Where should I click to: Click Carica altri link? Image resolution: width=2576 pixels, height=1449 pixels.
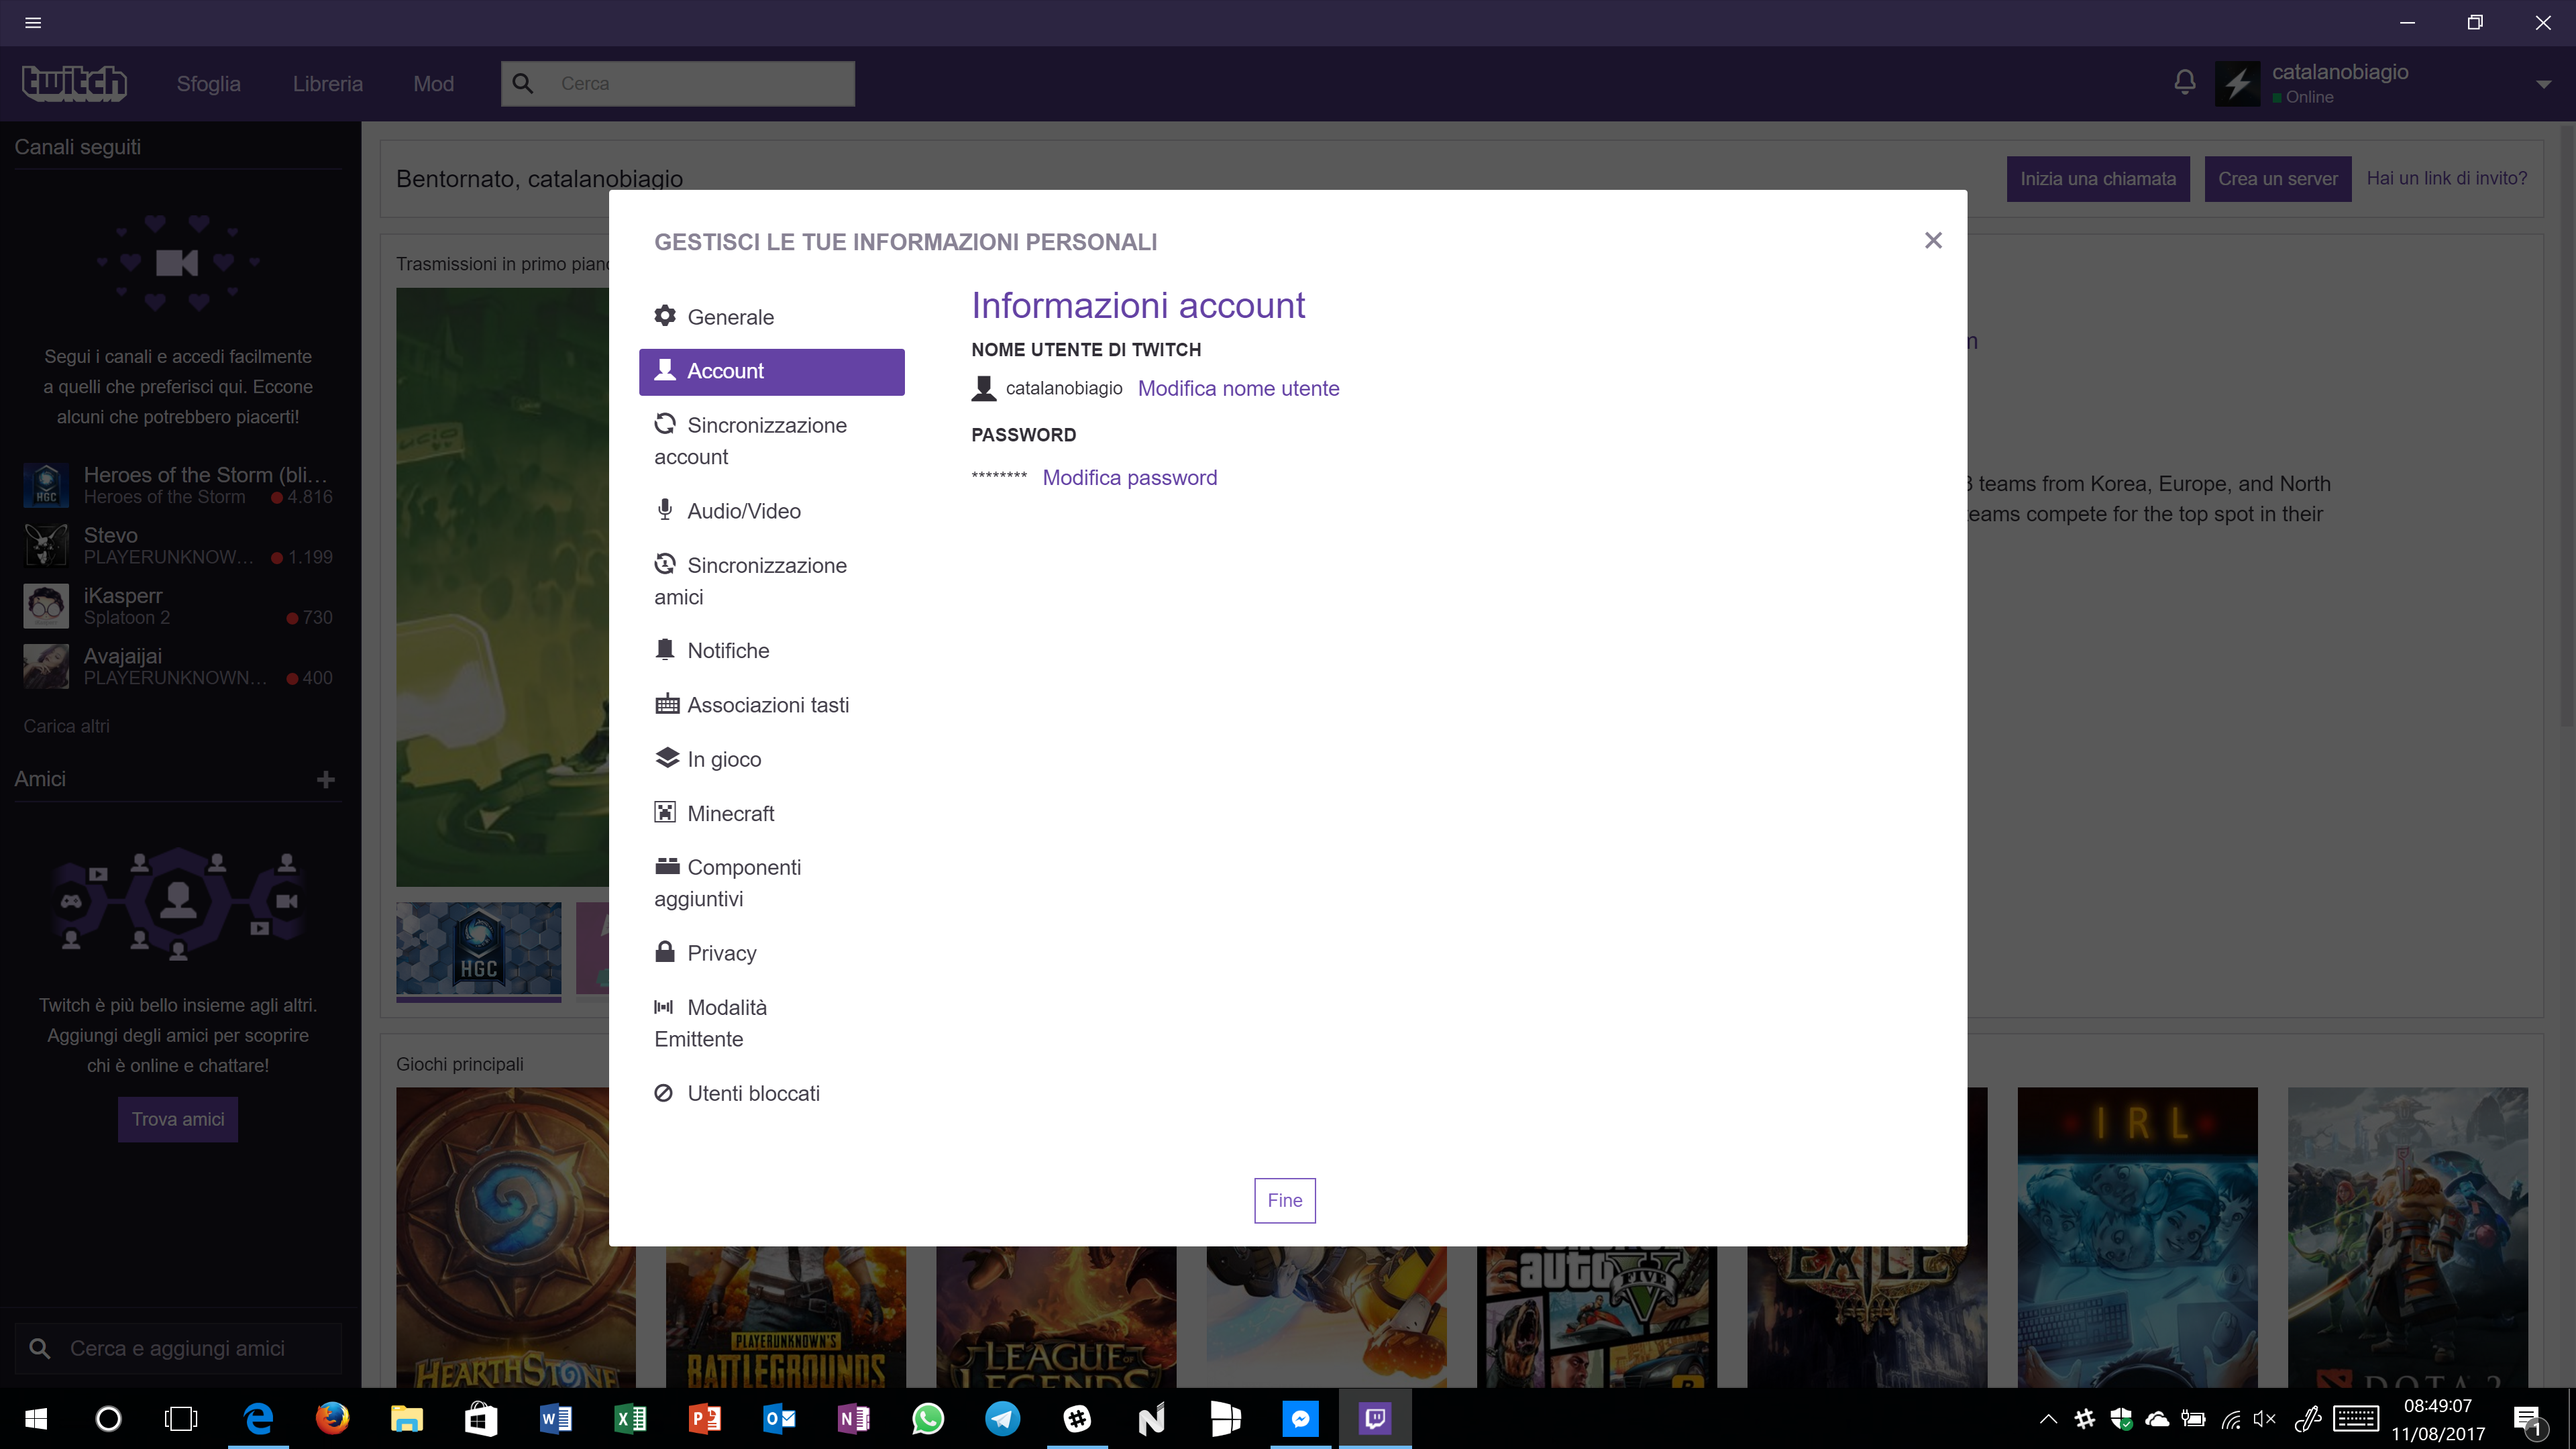click(67, 726)
